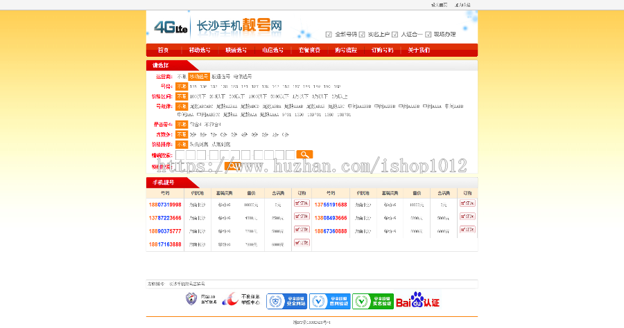This screenshot has height=328, width=624.
Task: Open the 长沙手机靓号选号网 friend link
Action: click(x=187, y=284)
